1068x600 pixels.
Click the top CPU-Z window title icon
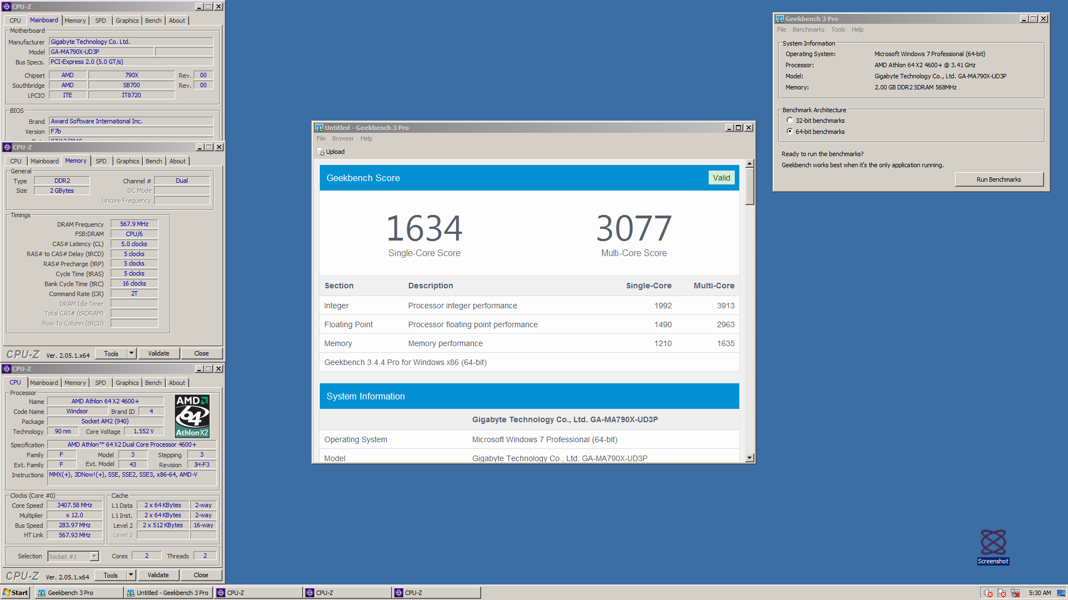[7, 7]
